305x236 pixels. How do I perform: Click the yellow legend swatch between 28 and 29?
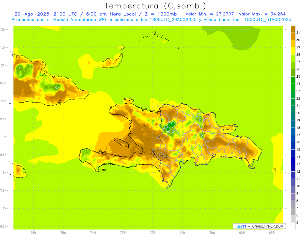pos(293,51)
